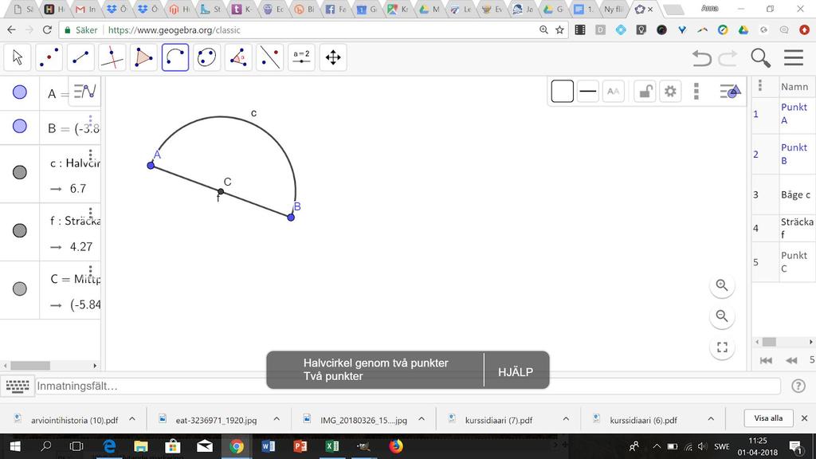Viewport: 816px width, 459px height.
Task: Open the color picker swatch
Action: point(562,92)
